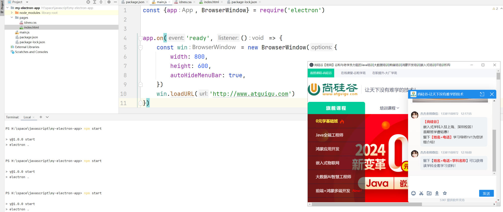Hide the Project panel with minus icon
503x212 pixels.
[115, 2]
